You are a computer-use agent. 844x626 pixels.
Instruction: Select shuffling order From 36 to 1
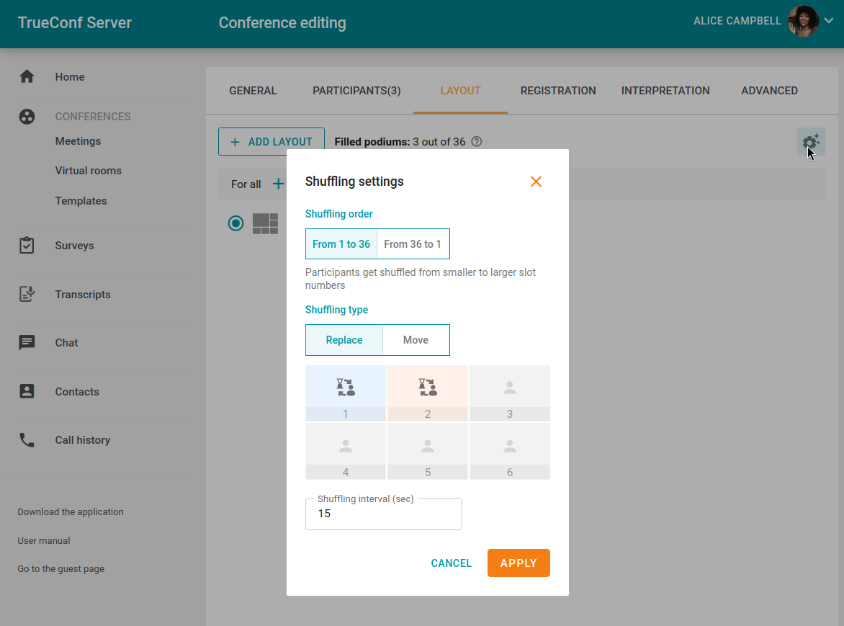point(413,244)
